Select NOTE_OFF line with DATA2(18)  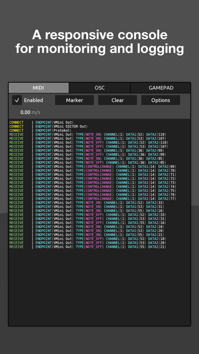pyautogui.click(x=88, y=239)
